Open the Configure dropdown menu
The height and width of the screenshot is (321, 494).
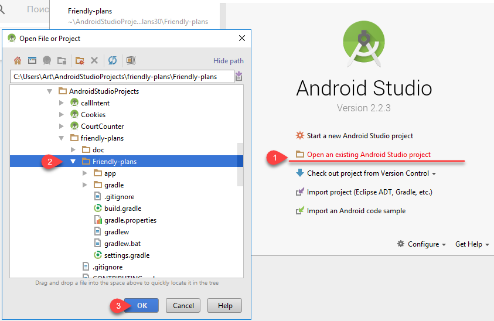(x=427, y=244)
